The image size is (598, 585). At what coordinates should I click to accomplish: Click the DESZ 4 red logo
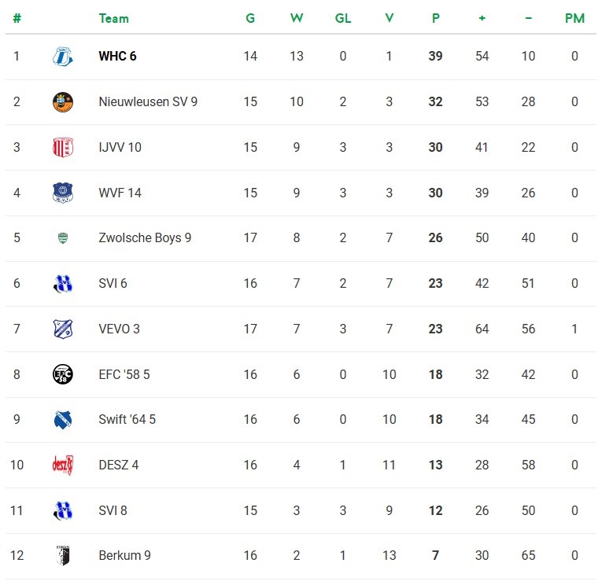tap(62, 465)
